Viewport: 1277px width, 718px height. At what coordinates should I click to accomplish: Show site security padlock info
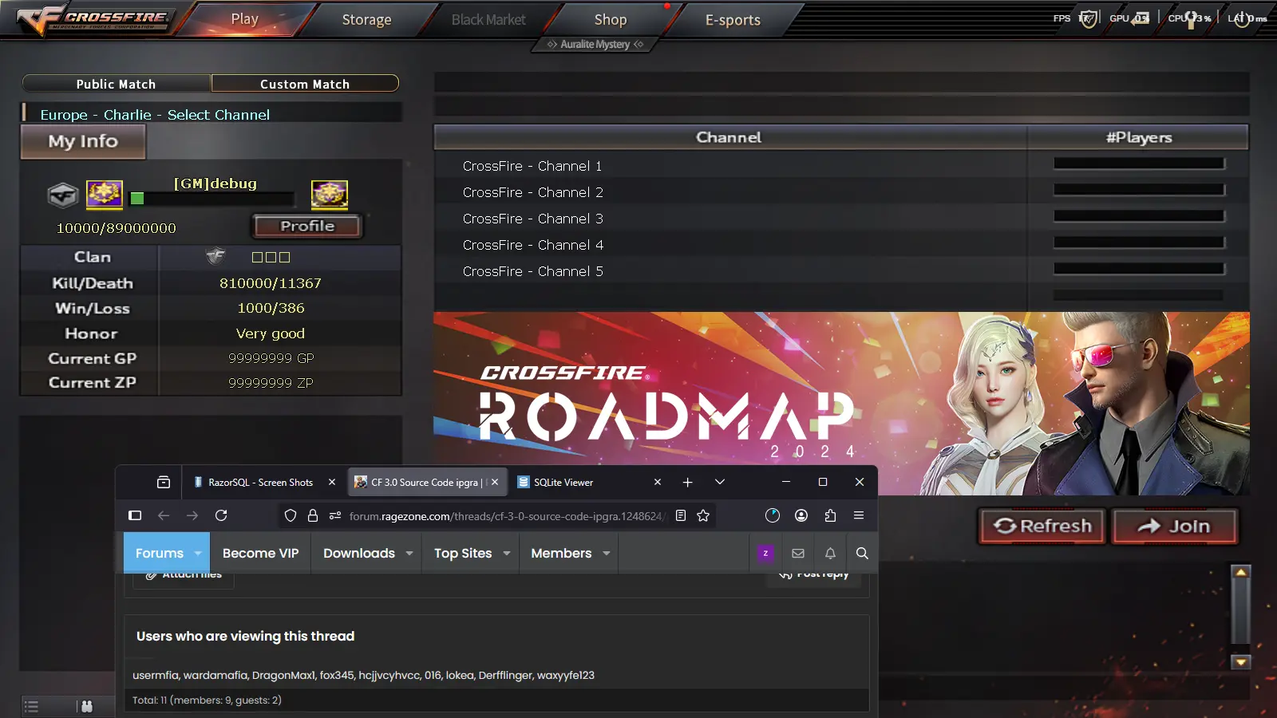pos(313,515)
